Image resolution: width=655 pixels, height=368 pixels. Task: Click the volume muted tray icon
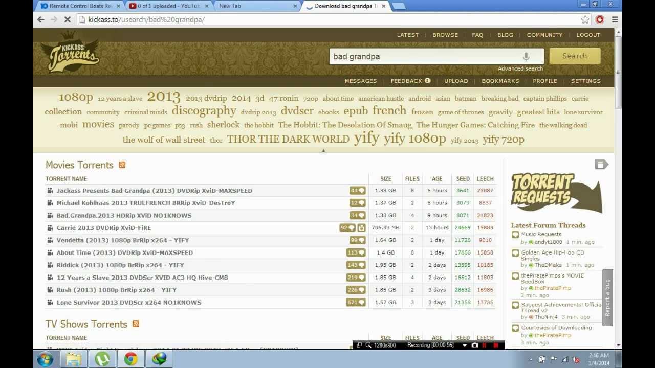tap(575, 359)
